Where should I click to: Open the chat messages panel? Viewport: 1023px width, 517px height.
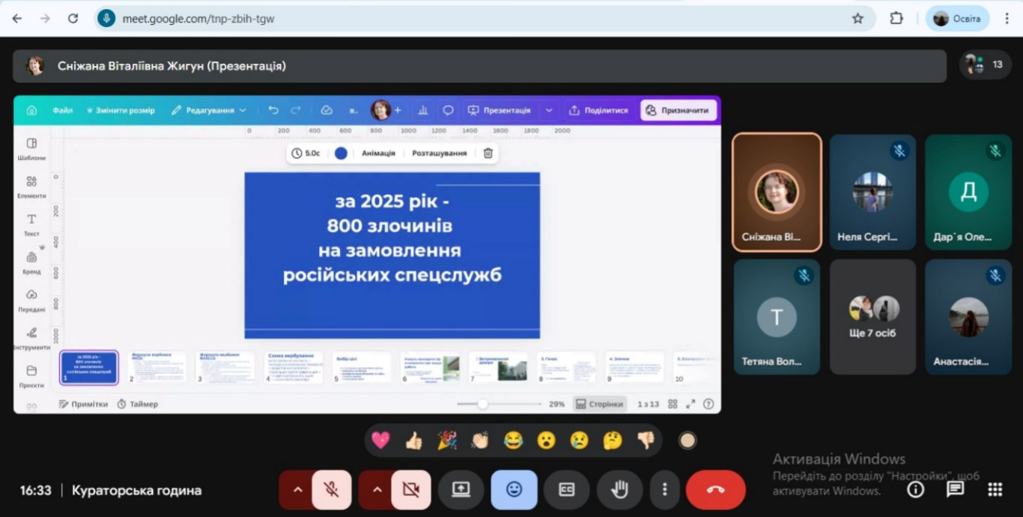955,490
